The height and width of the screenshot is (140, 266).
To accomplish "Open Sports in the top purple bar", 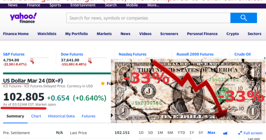I will pyautogui.click(x=55, y=5).
